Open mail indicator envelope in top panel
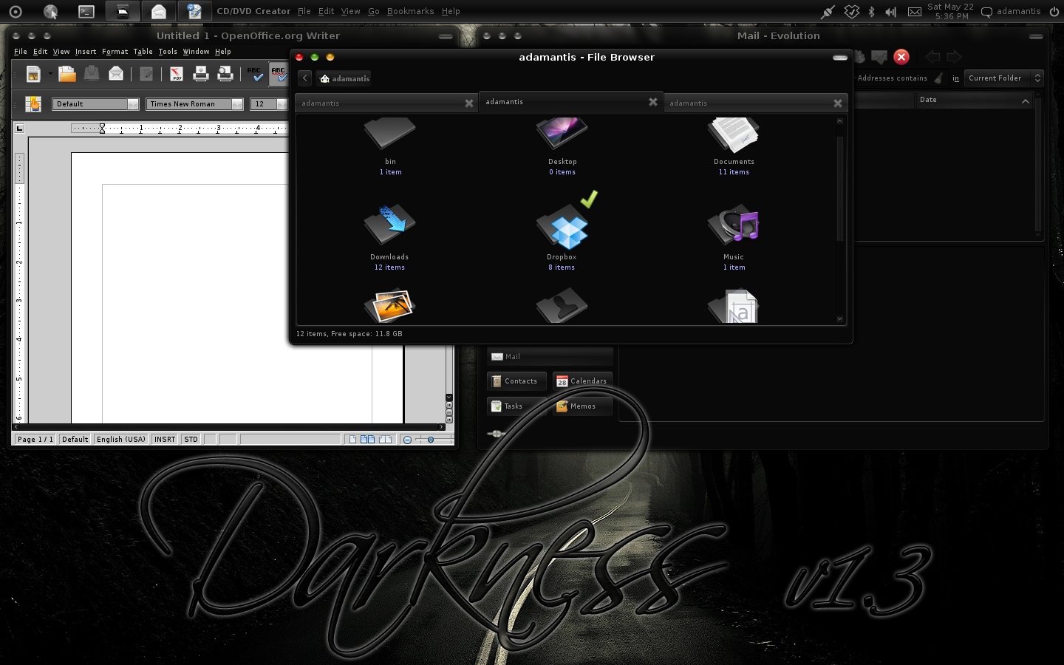 coord(915,11)
